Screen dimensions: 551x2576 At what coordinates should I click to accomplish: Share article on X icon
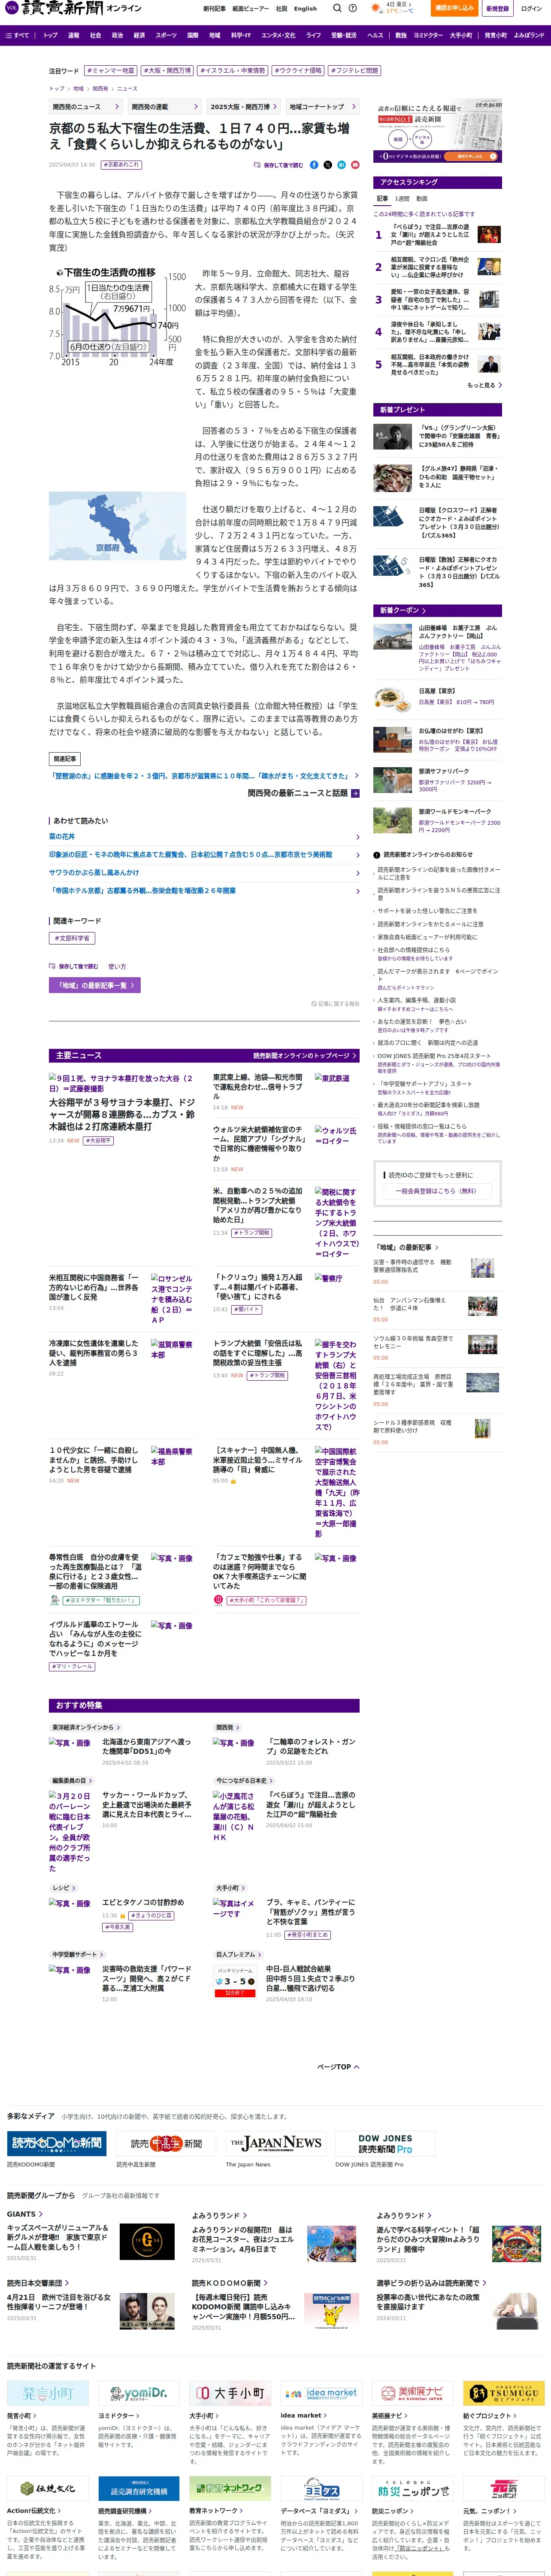click(x=327, y=165)
